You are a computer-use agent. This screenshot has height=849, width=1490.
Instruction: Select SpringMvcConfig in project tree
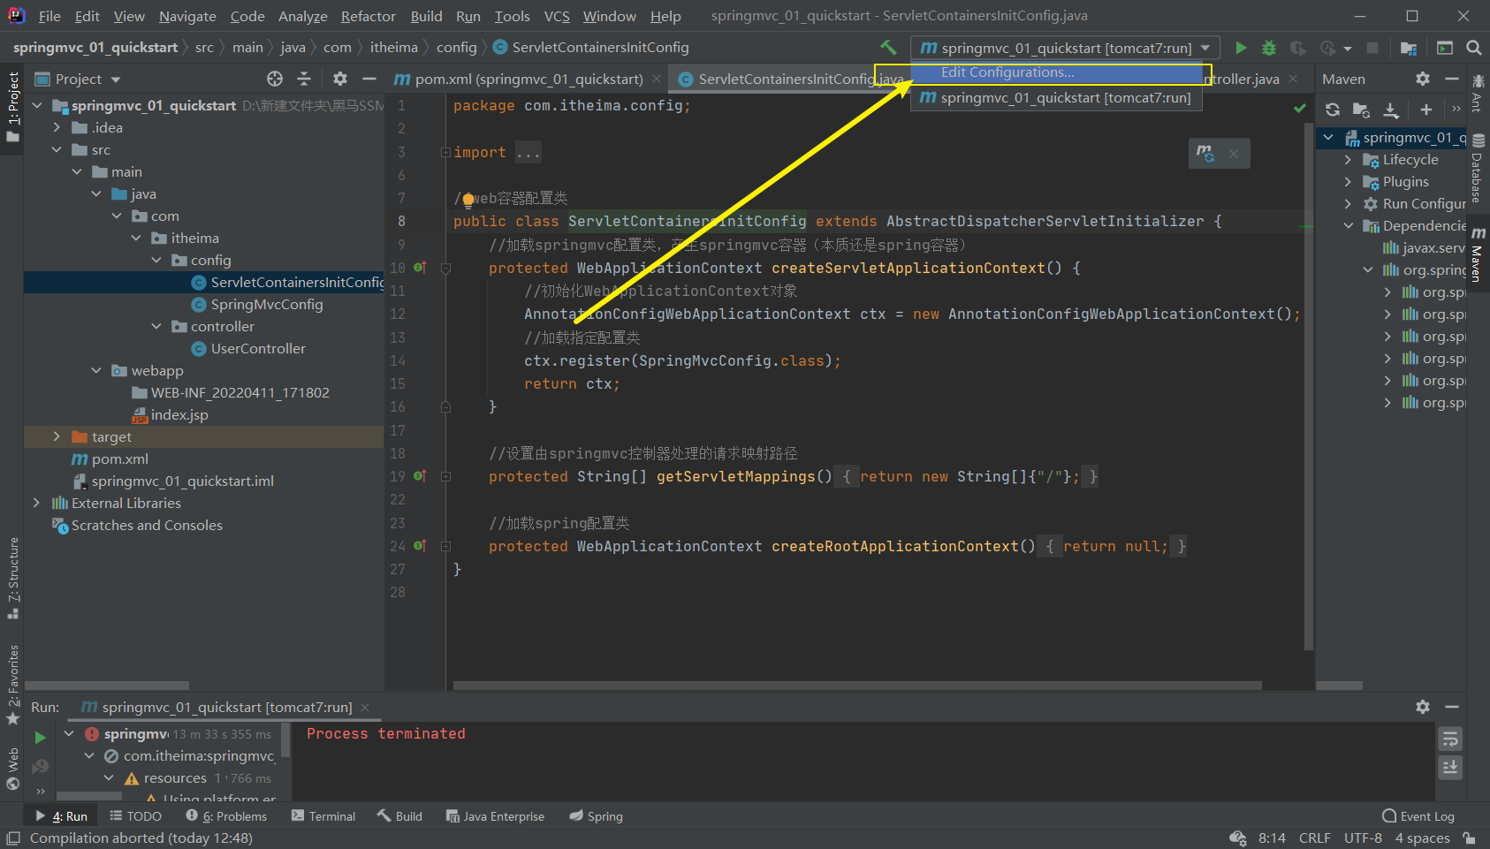tap(267, 304)
